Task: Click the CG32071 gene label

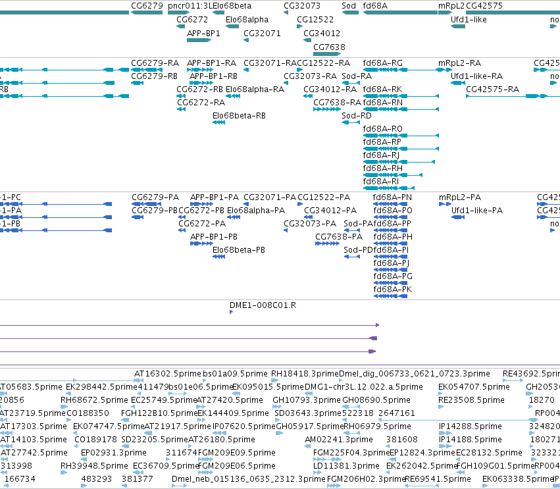Action: click(262, 33)
